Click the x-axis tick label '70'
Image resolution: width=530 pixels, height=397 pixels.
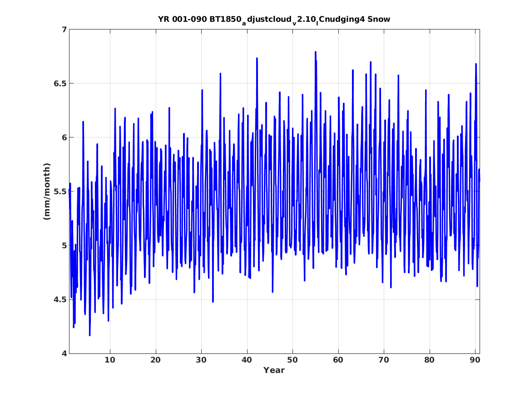pos(384,360)
